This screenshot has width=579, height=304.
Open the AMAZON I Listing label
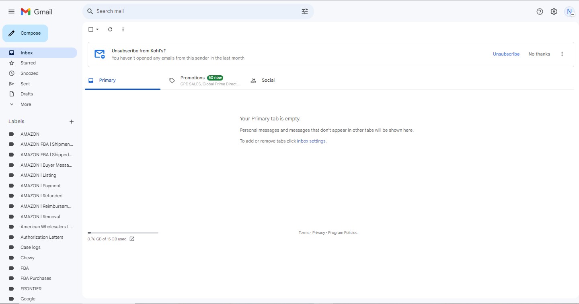click(x=39, y=175)
